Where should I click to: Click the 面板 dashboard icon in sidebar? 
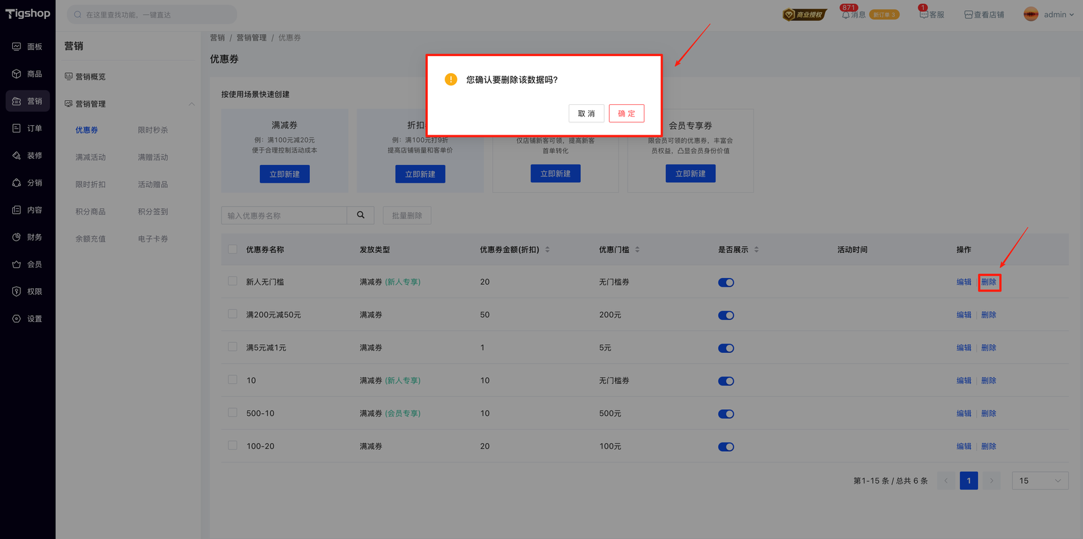16,47
